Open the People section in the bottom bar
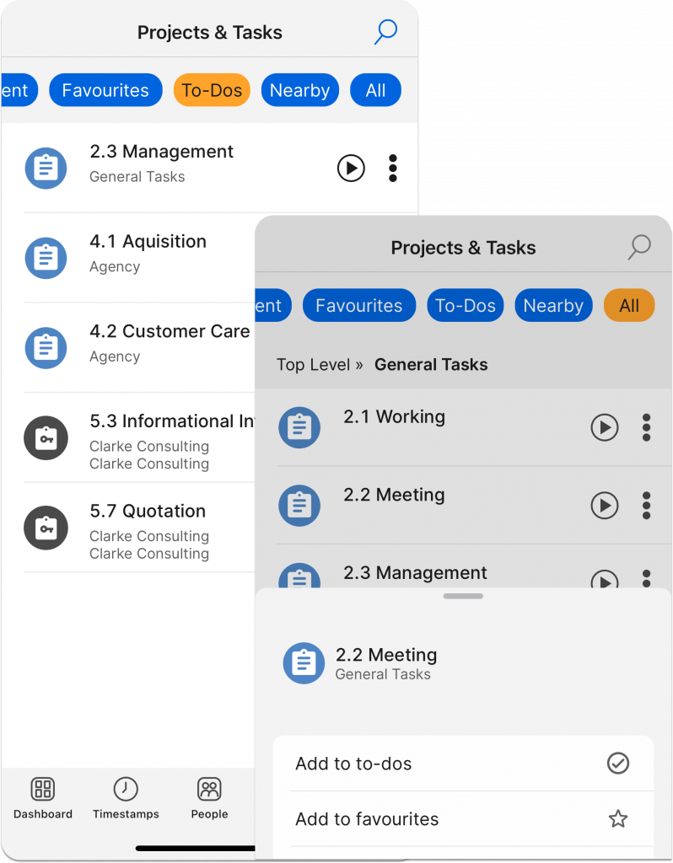 tap(209, 797)
